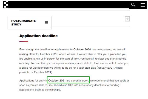Open the Postgraduate Study navigation box
This screenshot has width=148, height=99.
[30, 23]
